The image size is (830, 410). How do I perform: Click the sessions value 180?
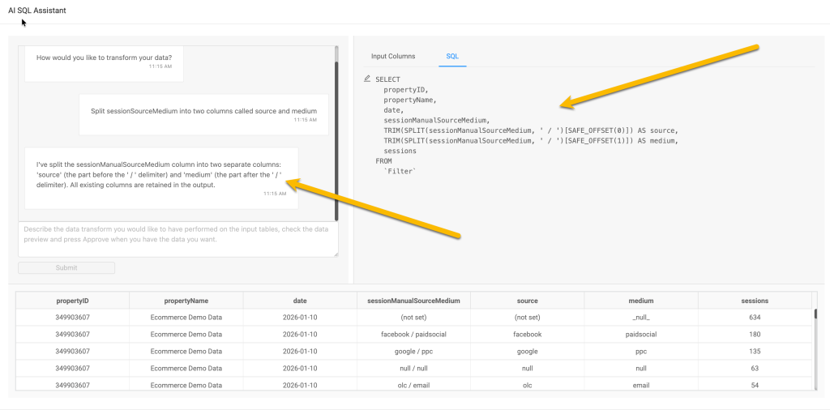755,335
